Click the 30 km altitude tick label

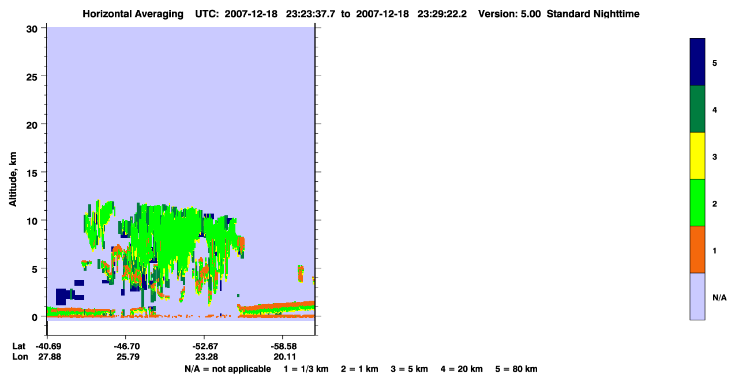click(x=33, y=28)
